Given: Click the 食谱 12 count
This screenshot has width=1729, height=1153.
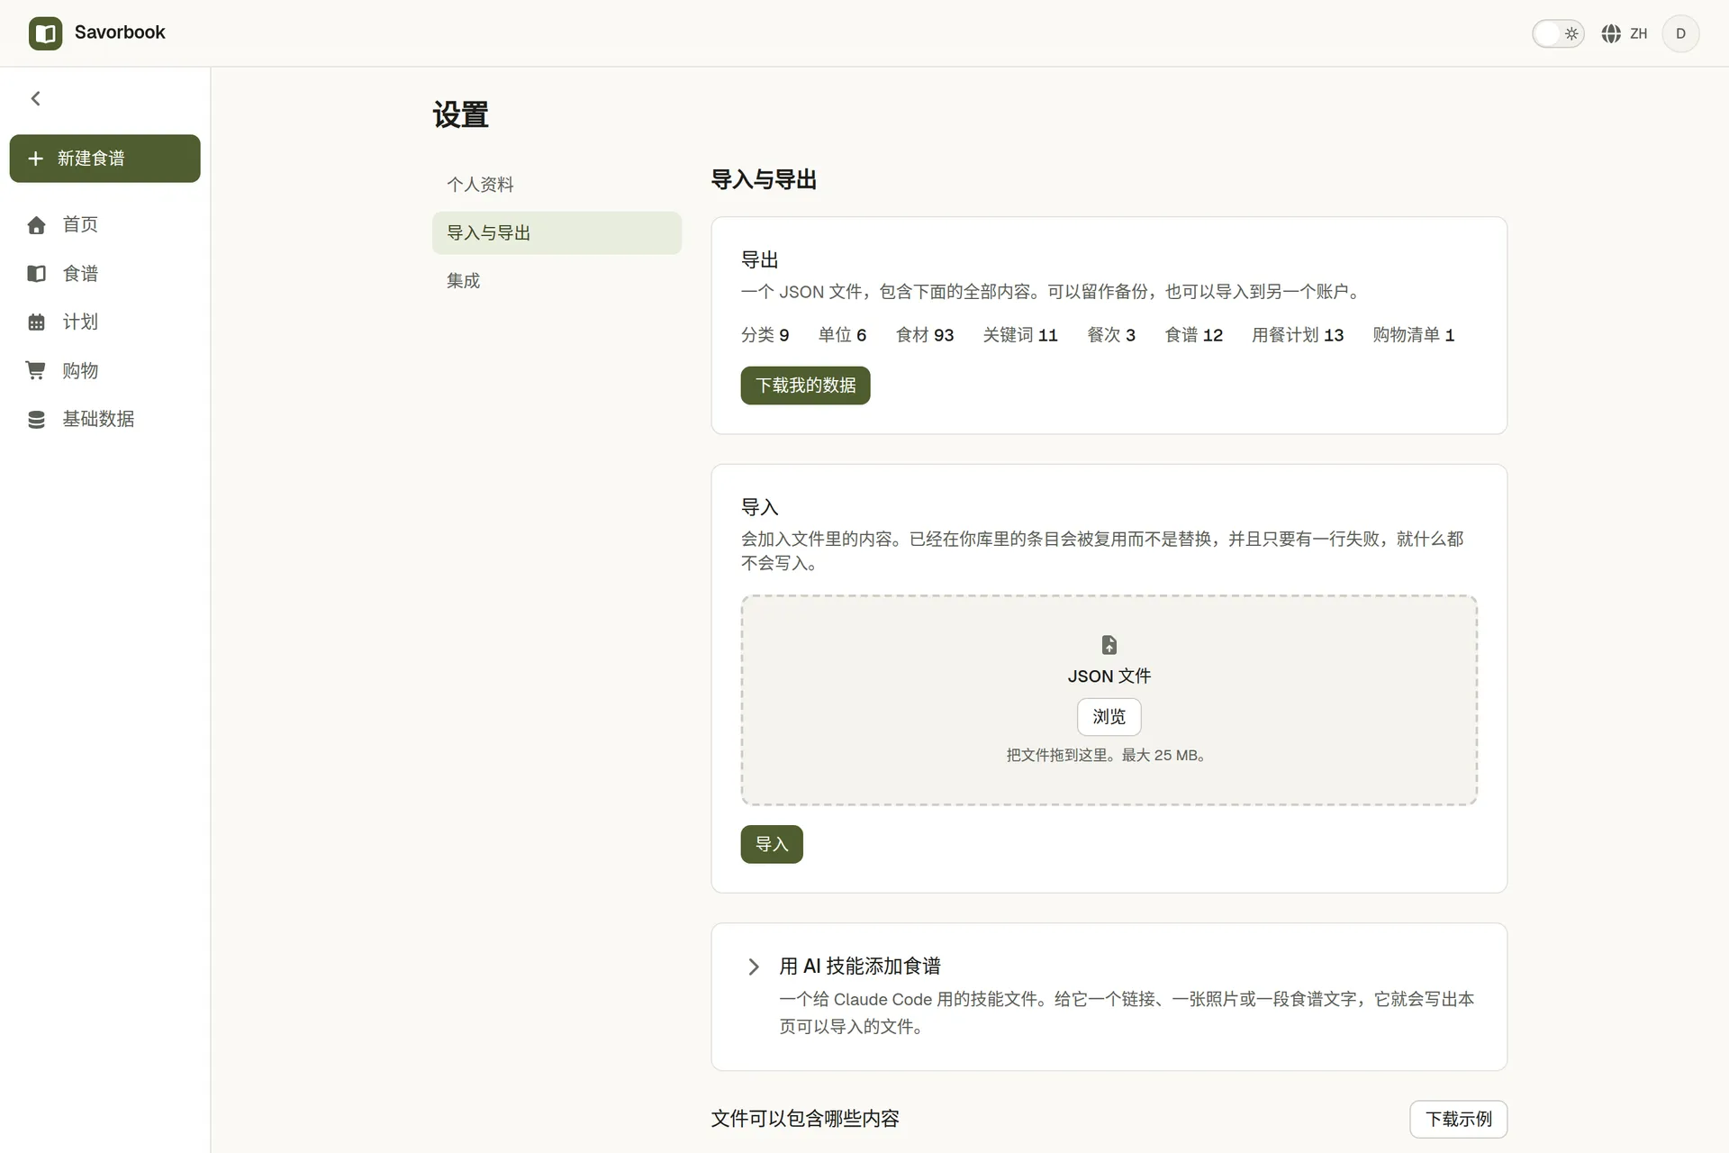Looking at the screenshot, I should coord(1194,335).
